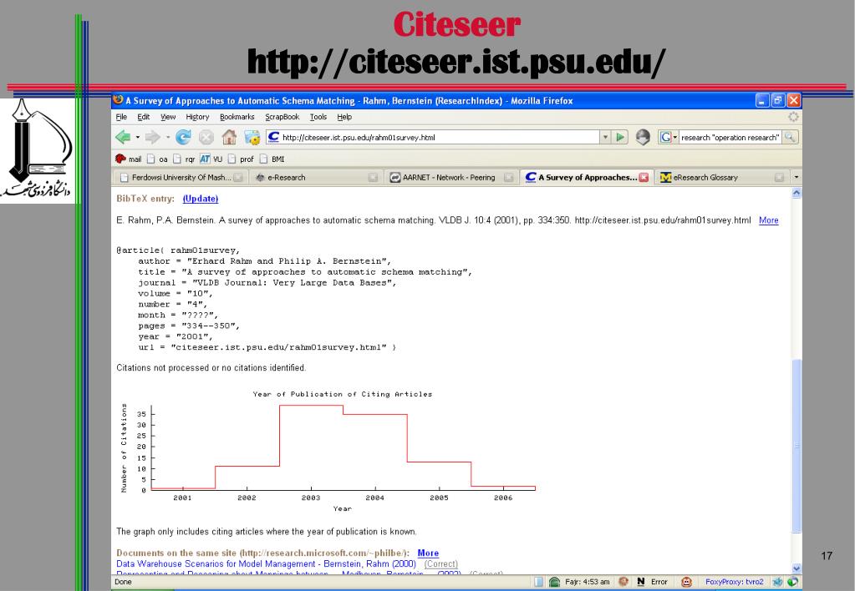Click the citation graph image
The image size is (855, 591).
(x=328, y=451)
